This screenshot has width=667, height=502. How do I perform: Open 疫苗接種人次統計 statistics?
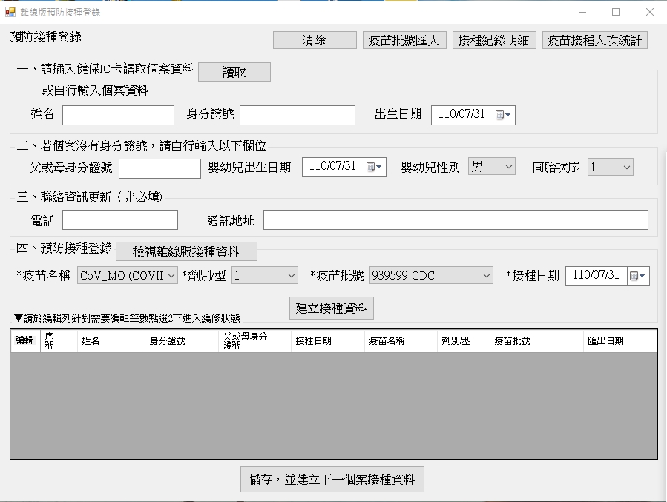click(595, 40)
